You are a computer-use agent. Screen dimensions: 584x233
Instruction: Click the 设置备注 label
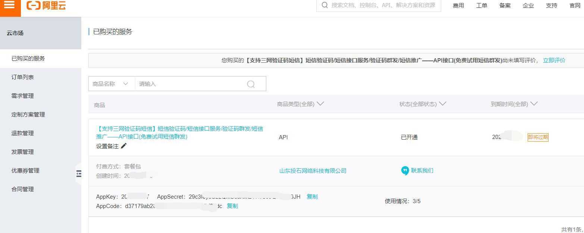pos(107,146)
